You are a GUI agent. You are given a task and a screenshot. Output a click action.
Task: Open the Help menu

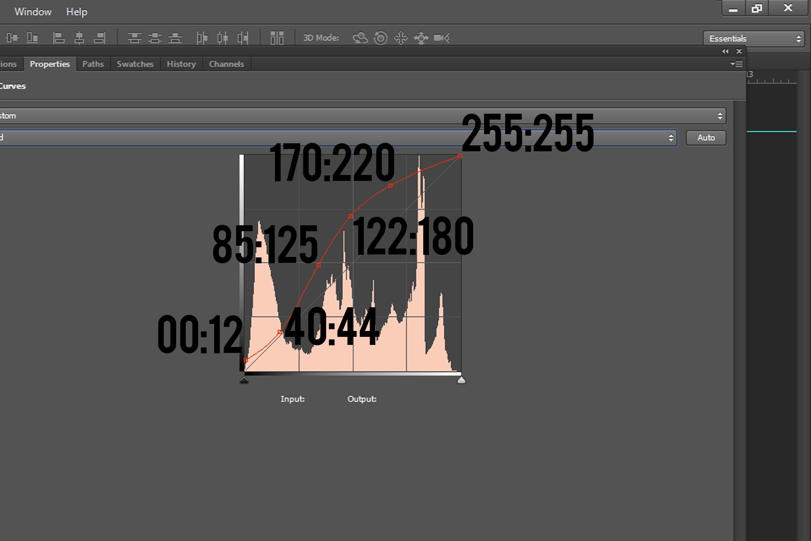[x=76, y=12]
